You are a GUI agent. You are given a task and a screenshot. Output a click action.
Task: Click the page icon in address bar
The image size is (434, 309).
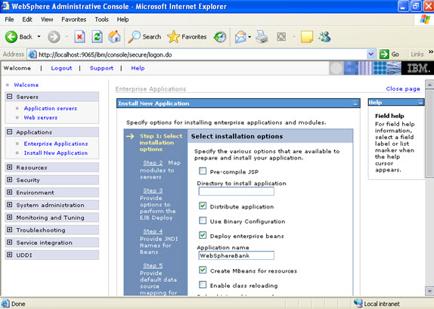pyautogui.click(x=33, y=54)
